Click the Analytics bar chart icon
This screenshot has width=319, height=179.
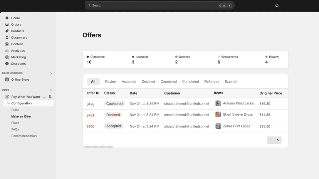pos(7,50)
